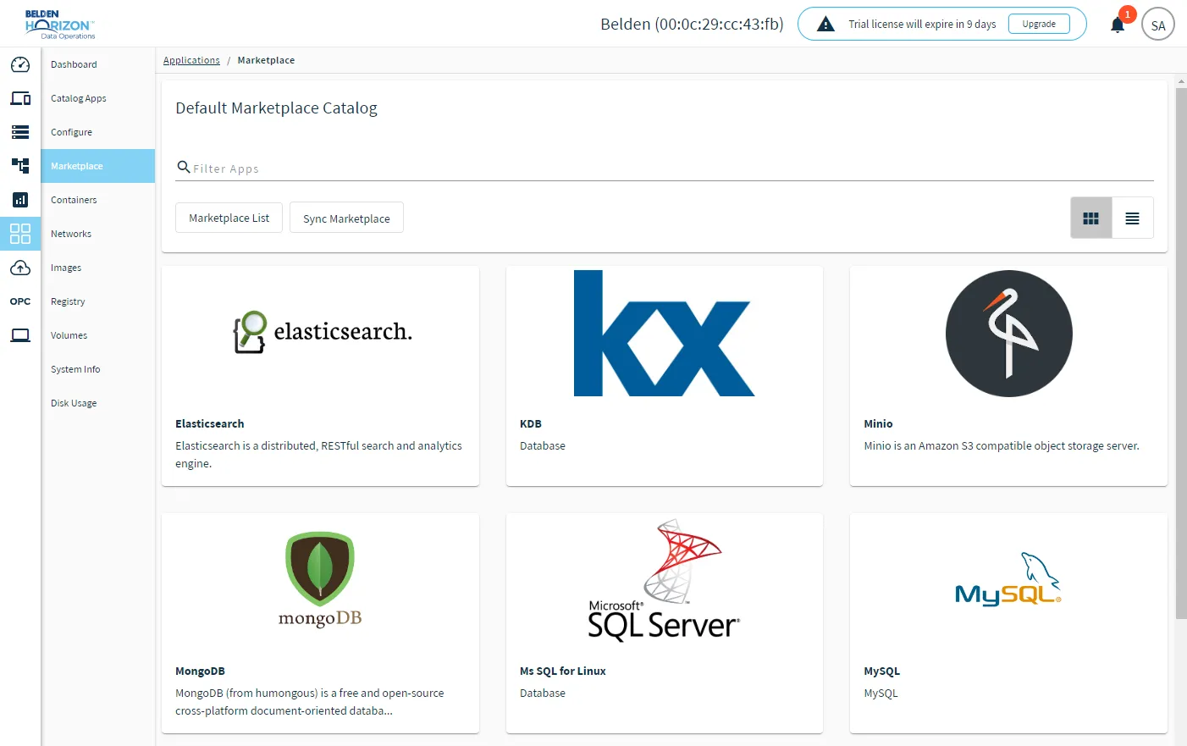Switch to list view
The width and height of the screenshot is (1187, 746).
tap(1132, 218)
